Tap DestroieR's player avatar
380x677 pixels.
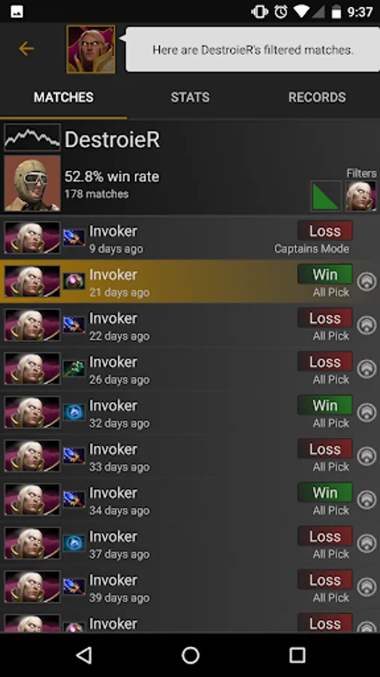coord(32,183)
